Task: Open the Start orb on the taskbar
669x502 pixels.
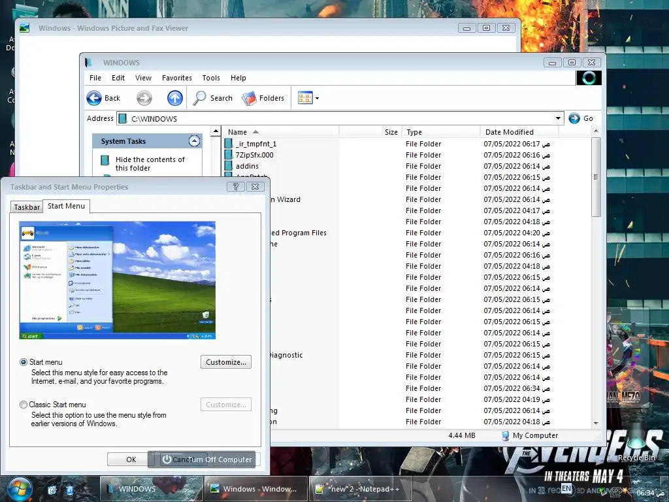Action: [19, 489]
